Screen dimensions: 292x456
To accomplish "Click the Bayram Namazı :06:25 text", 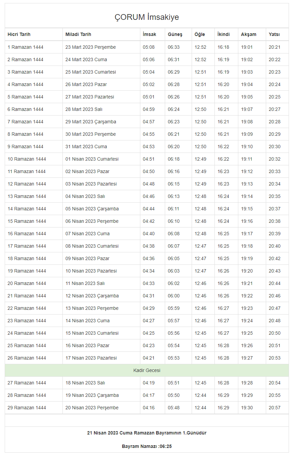I will pyautogui.click(x=147, y=447).
